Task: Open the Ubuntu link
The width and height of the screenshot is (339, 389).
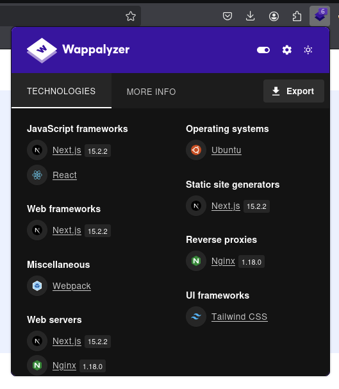Action: [x=226, y=150]
